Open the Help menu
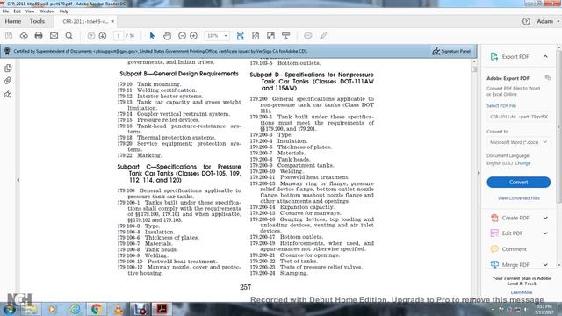The width and height of the screenshot is (562, 316). click(x=64, y=11)
